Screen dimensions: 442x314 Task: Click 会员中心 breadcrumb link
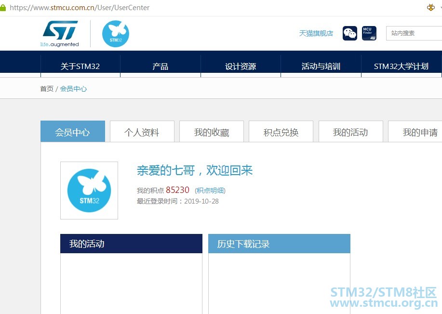(x=73, y=89)
